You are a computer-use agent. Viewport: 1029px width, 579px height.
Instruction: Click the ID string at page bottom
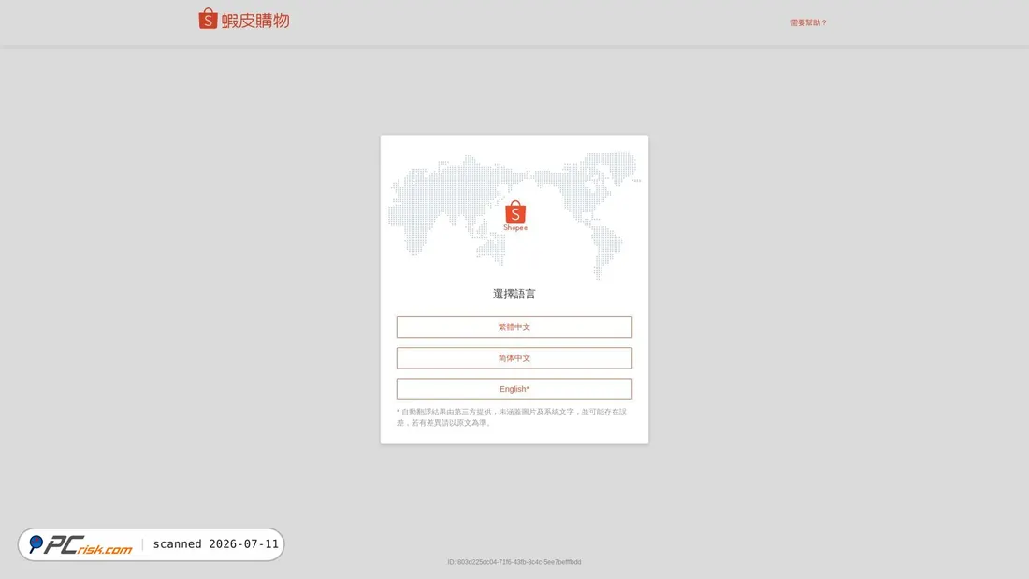[514, 562]
